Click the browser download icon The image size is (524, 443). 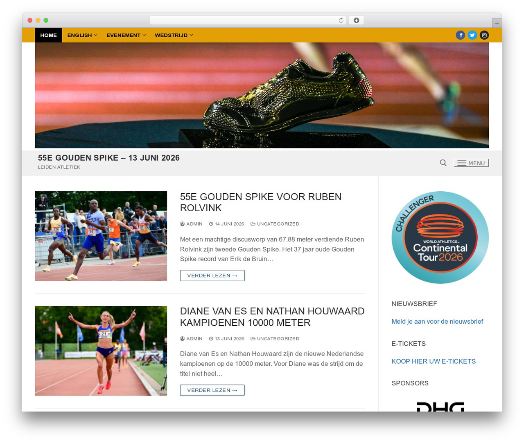(356, 20)
